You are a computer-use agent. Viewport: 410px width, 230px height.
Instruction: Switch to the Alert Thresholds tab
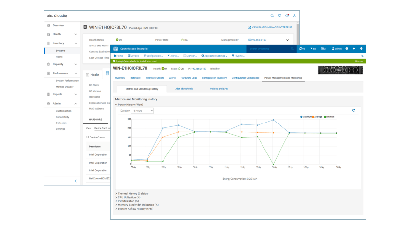tap(183, 89)
